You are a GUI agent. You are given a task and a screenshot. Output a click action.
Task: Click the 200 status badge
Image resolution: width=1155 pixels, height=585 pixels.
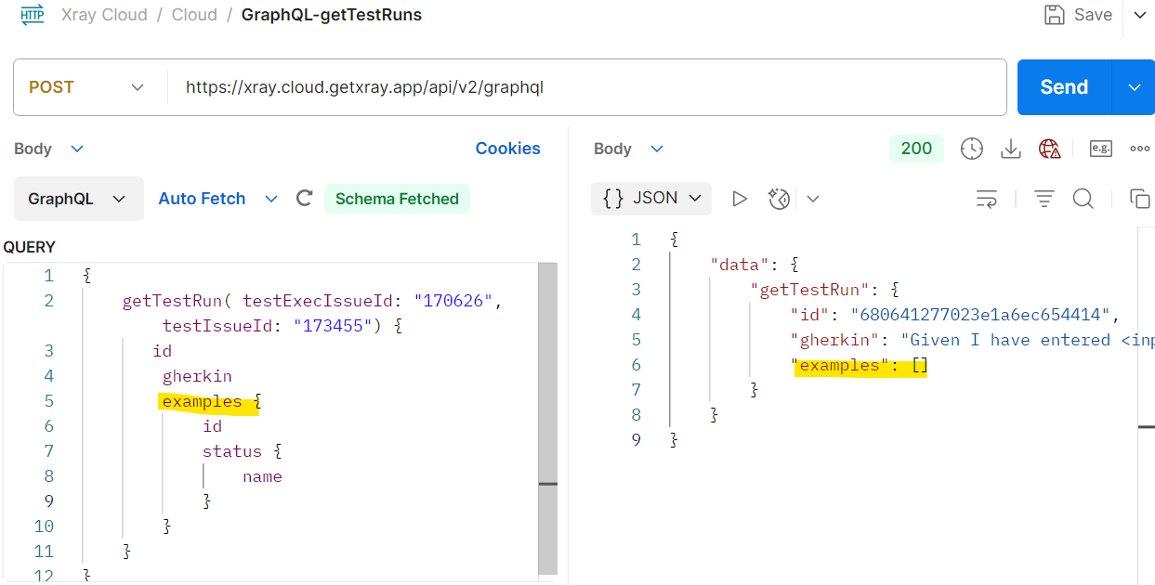pos(916,149)
